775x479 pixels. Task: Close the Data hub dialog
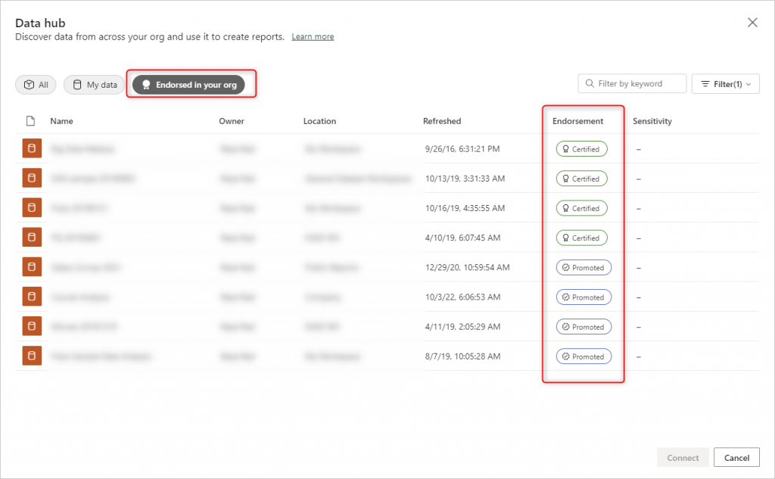point(752,23)
